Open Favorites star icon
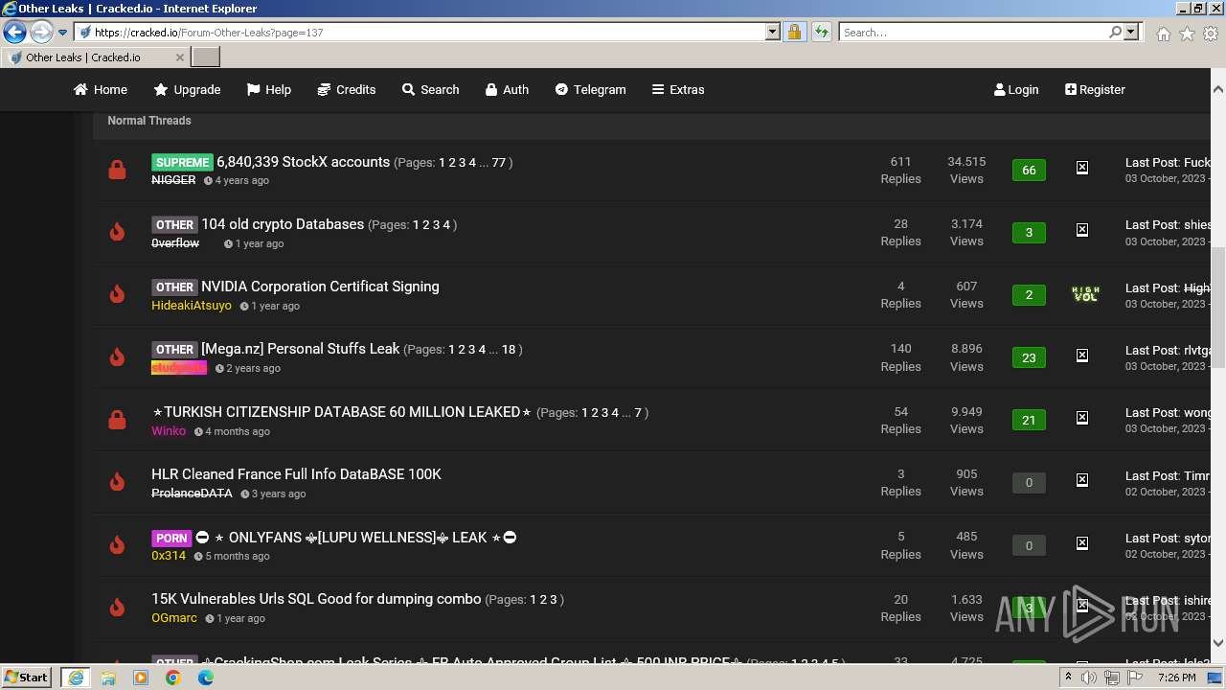Image resolution: width=1226 pixels, height=690 pixels. 1187,34
